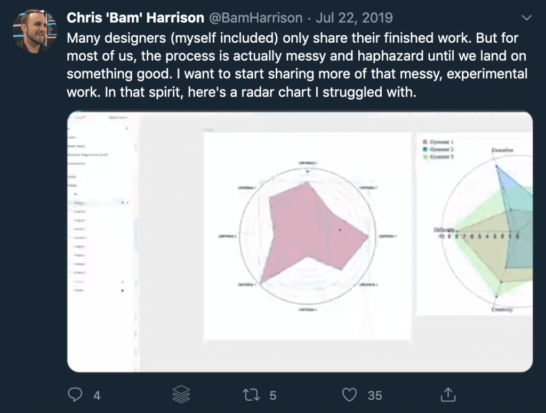Select the blue legend marker for Gymnast 2
Screen dimensions: 546x413
click(x=426, y=150)
